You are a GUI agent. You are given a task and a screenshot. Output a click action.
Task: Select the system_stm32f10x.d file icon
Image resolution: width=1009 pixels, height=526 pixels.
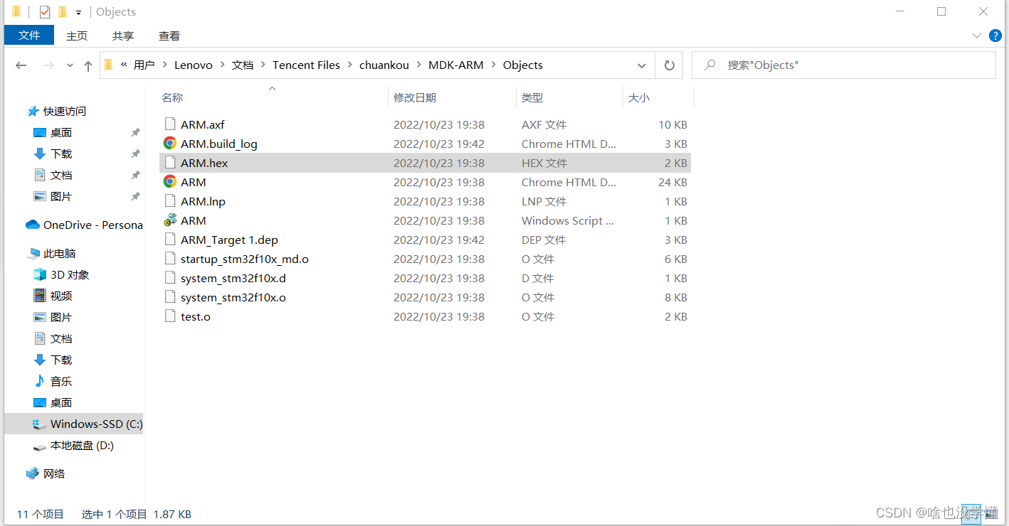(170, 278)
